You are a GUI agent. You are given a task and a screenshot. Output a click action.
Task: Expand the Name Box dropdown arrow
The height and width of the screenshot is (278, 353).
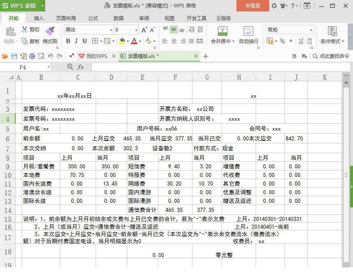48,67
